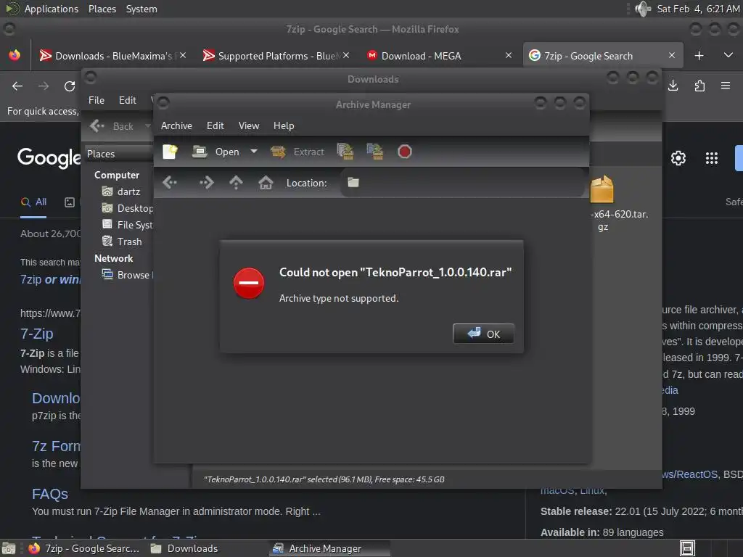743x557 pixels.
Task: Click the volume icon in panel
Action: [x=643, y=9]
